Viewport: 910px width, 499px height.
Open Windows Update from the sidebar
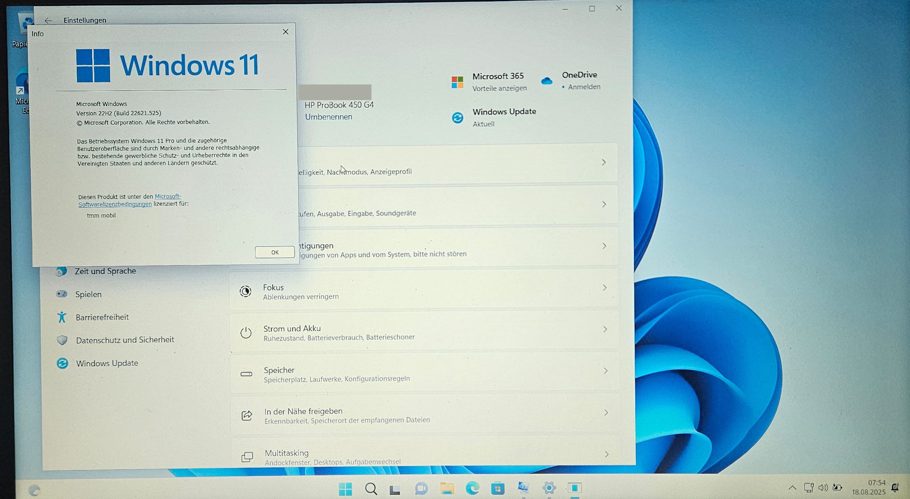(107, 363)
